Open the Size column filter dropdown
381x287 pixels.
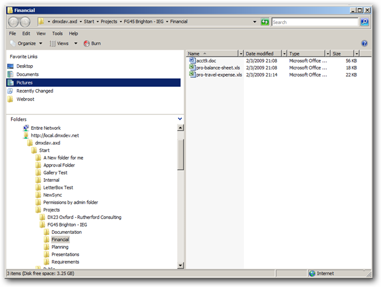click(356, 53)
